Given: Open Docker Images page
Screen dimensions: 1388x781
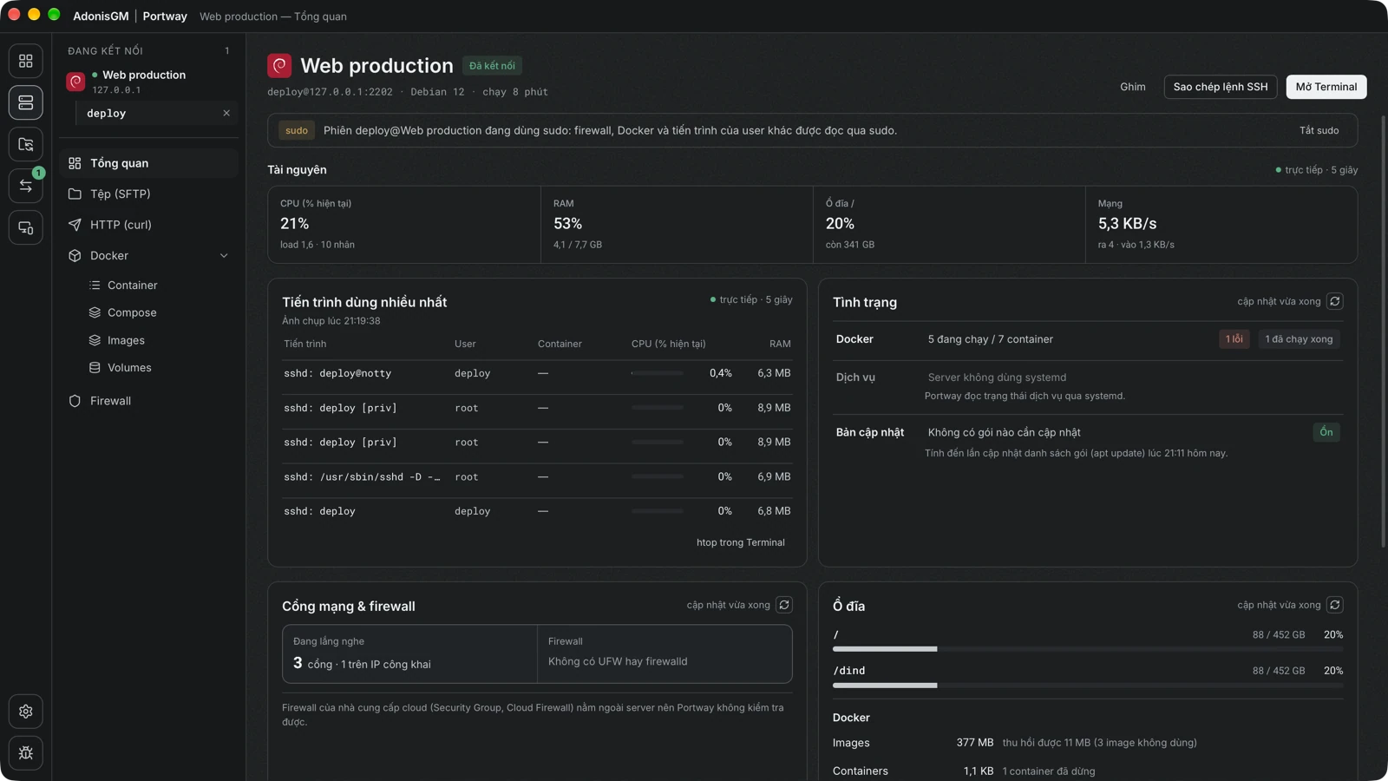Looking at the screenshot, I should point(159,340).
